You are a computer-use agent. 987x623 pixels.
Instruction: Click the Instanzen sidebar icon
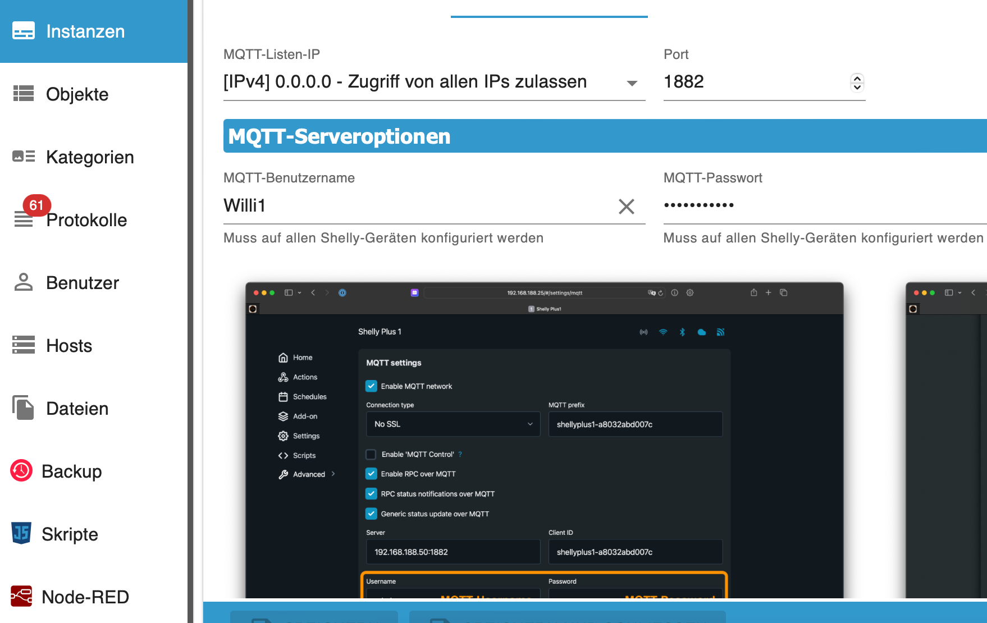click(24, 31)
